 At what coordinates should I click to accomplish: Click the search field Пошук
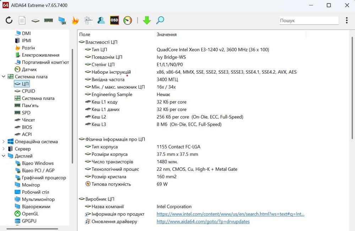pos(309,20)
